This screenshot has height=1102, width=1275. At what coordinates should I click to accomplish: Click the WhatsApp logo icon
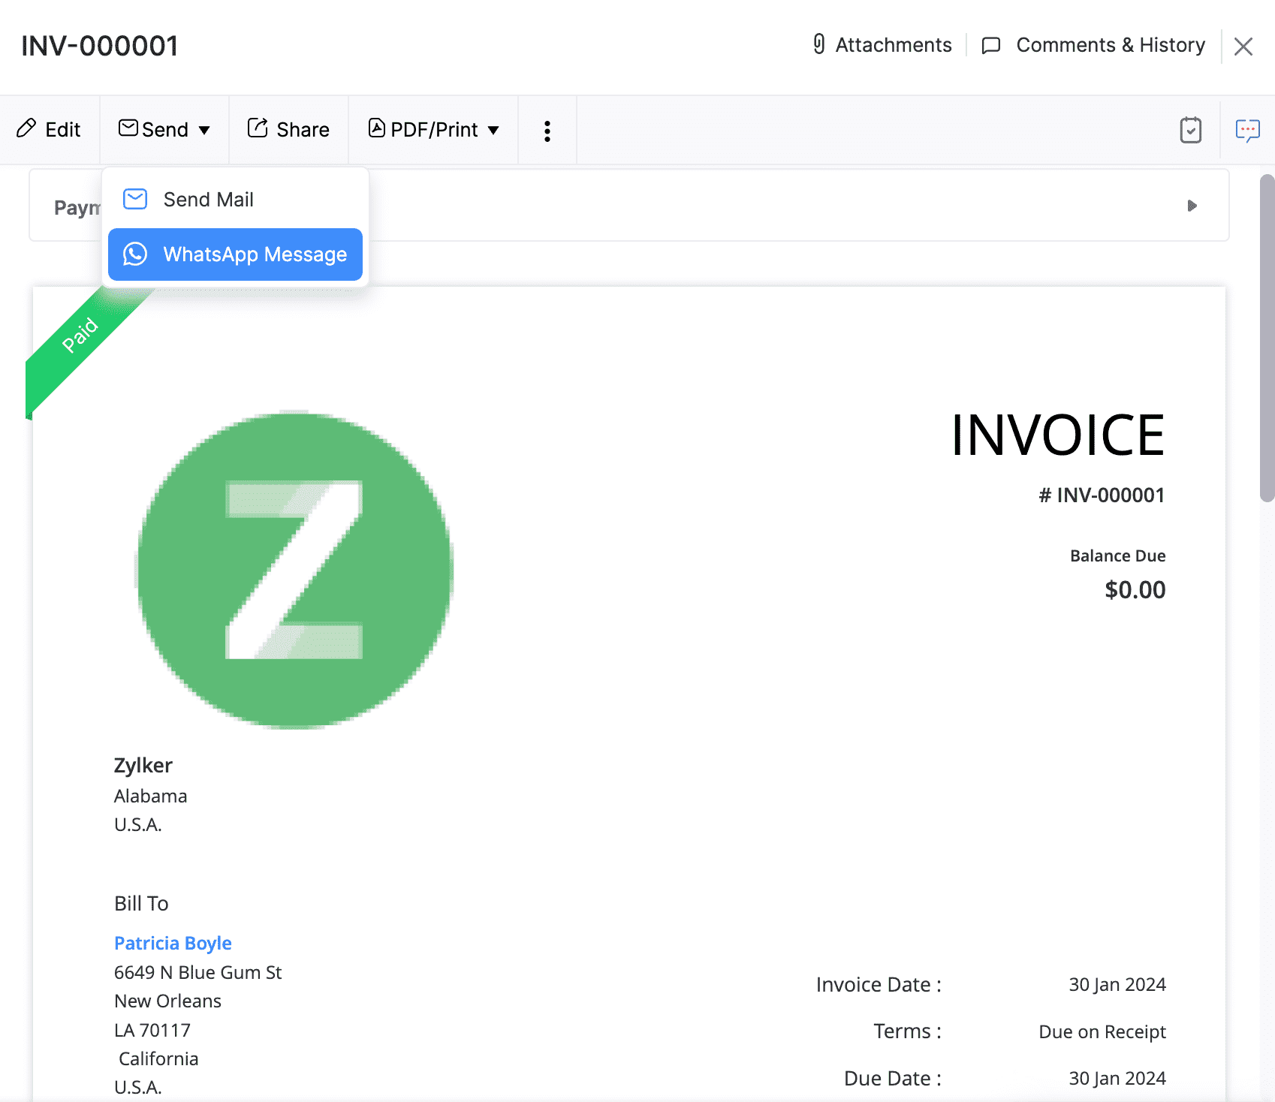(x=135, y=254)
